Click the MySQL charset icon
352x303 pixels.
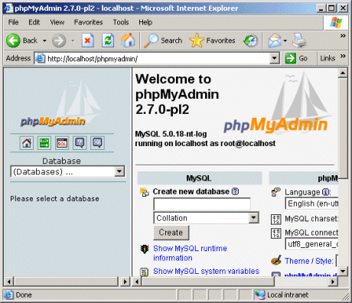[x=276, y=220]
